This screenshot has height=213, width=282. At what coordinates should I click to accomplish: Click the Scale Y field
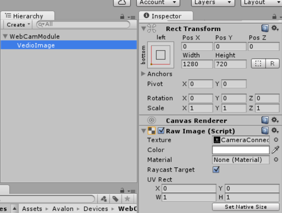234,108
